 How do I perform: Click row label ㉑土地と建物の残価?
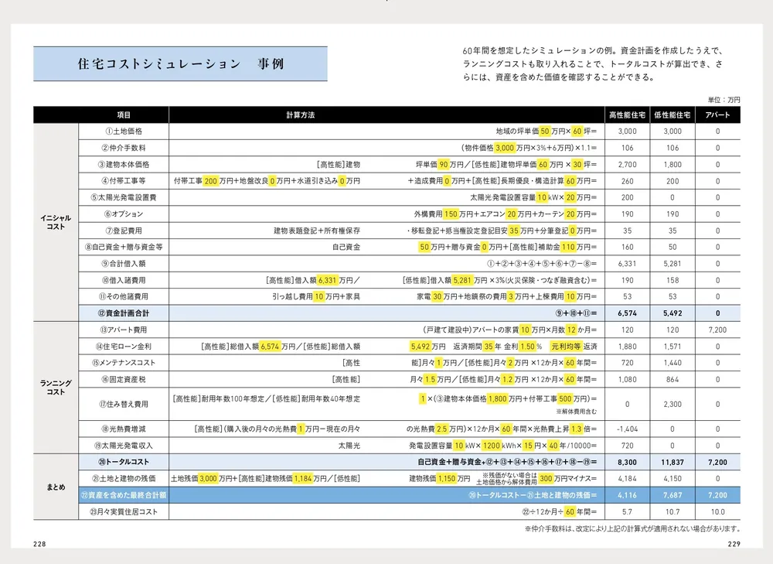pyautogui.click(x=124, y=479)
